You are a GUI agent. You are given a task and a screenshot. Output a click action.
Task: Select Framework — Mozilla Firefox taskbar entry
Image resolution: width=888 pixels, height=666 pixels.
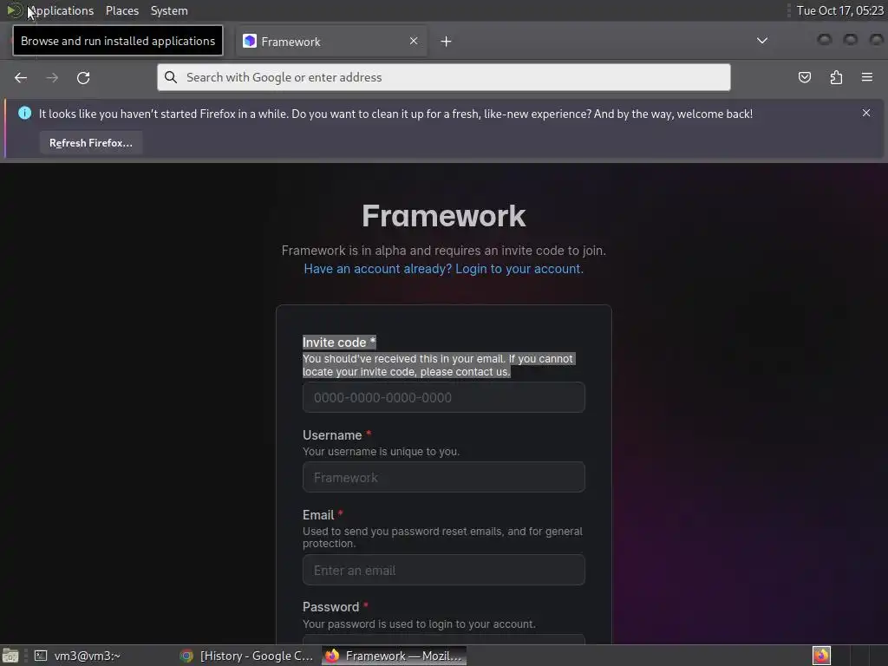point(395,656)
